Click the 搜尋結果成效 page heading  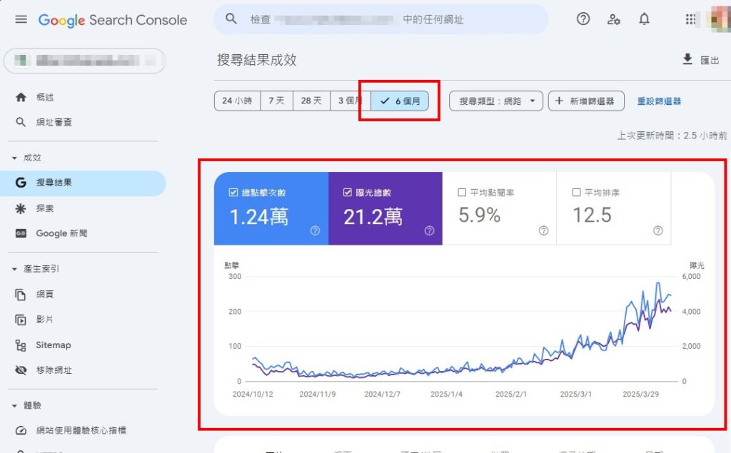click(256, 60)
